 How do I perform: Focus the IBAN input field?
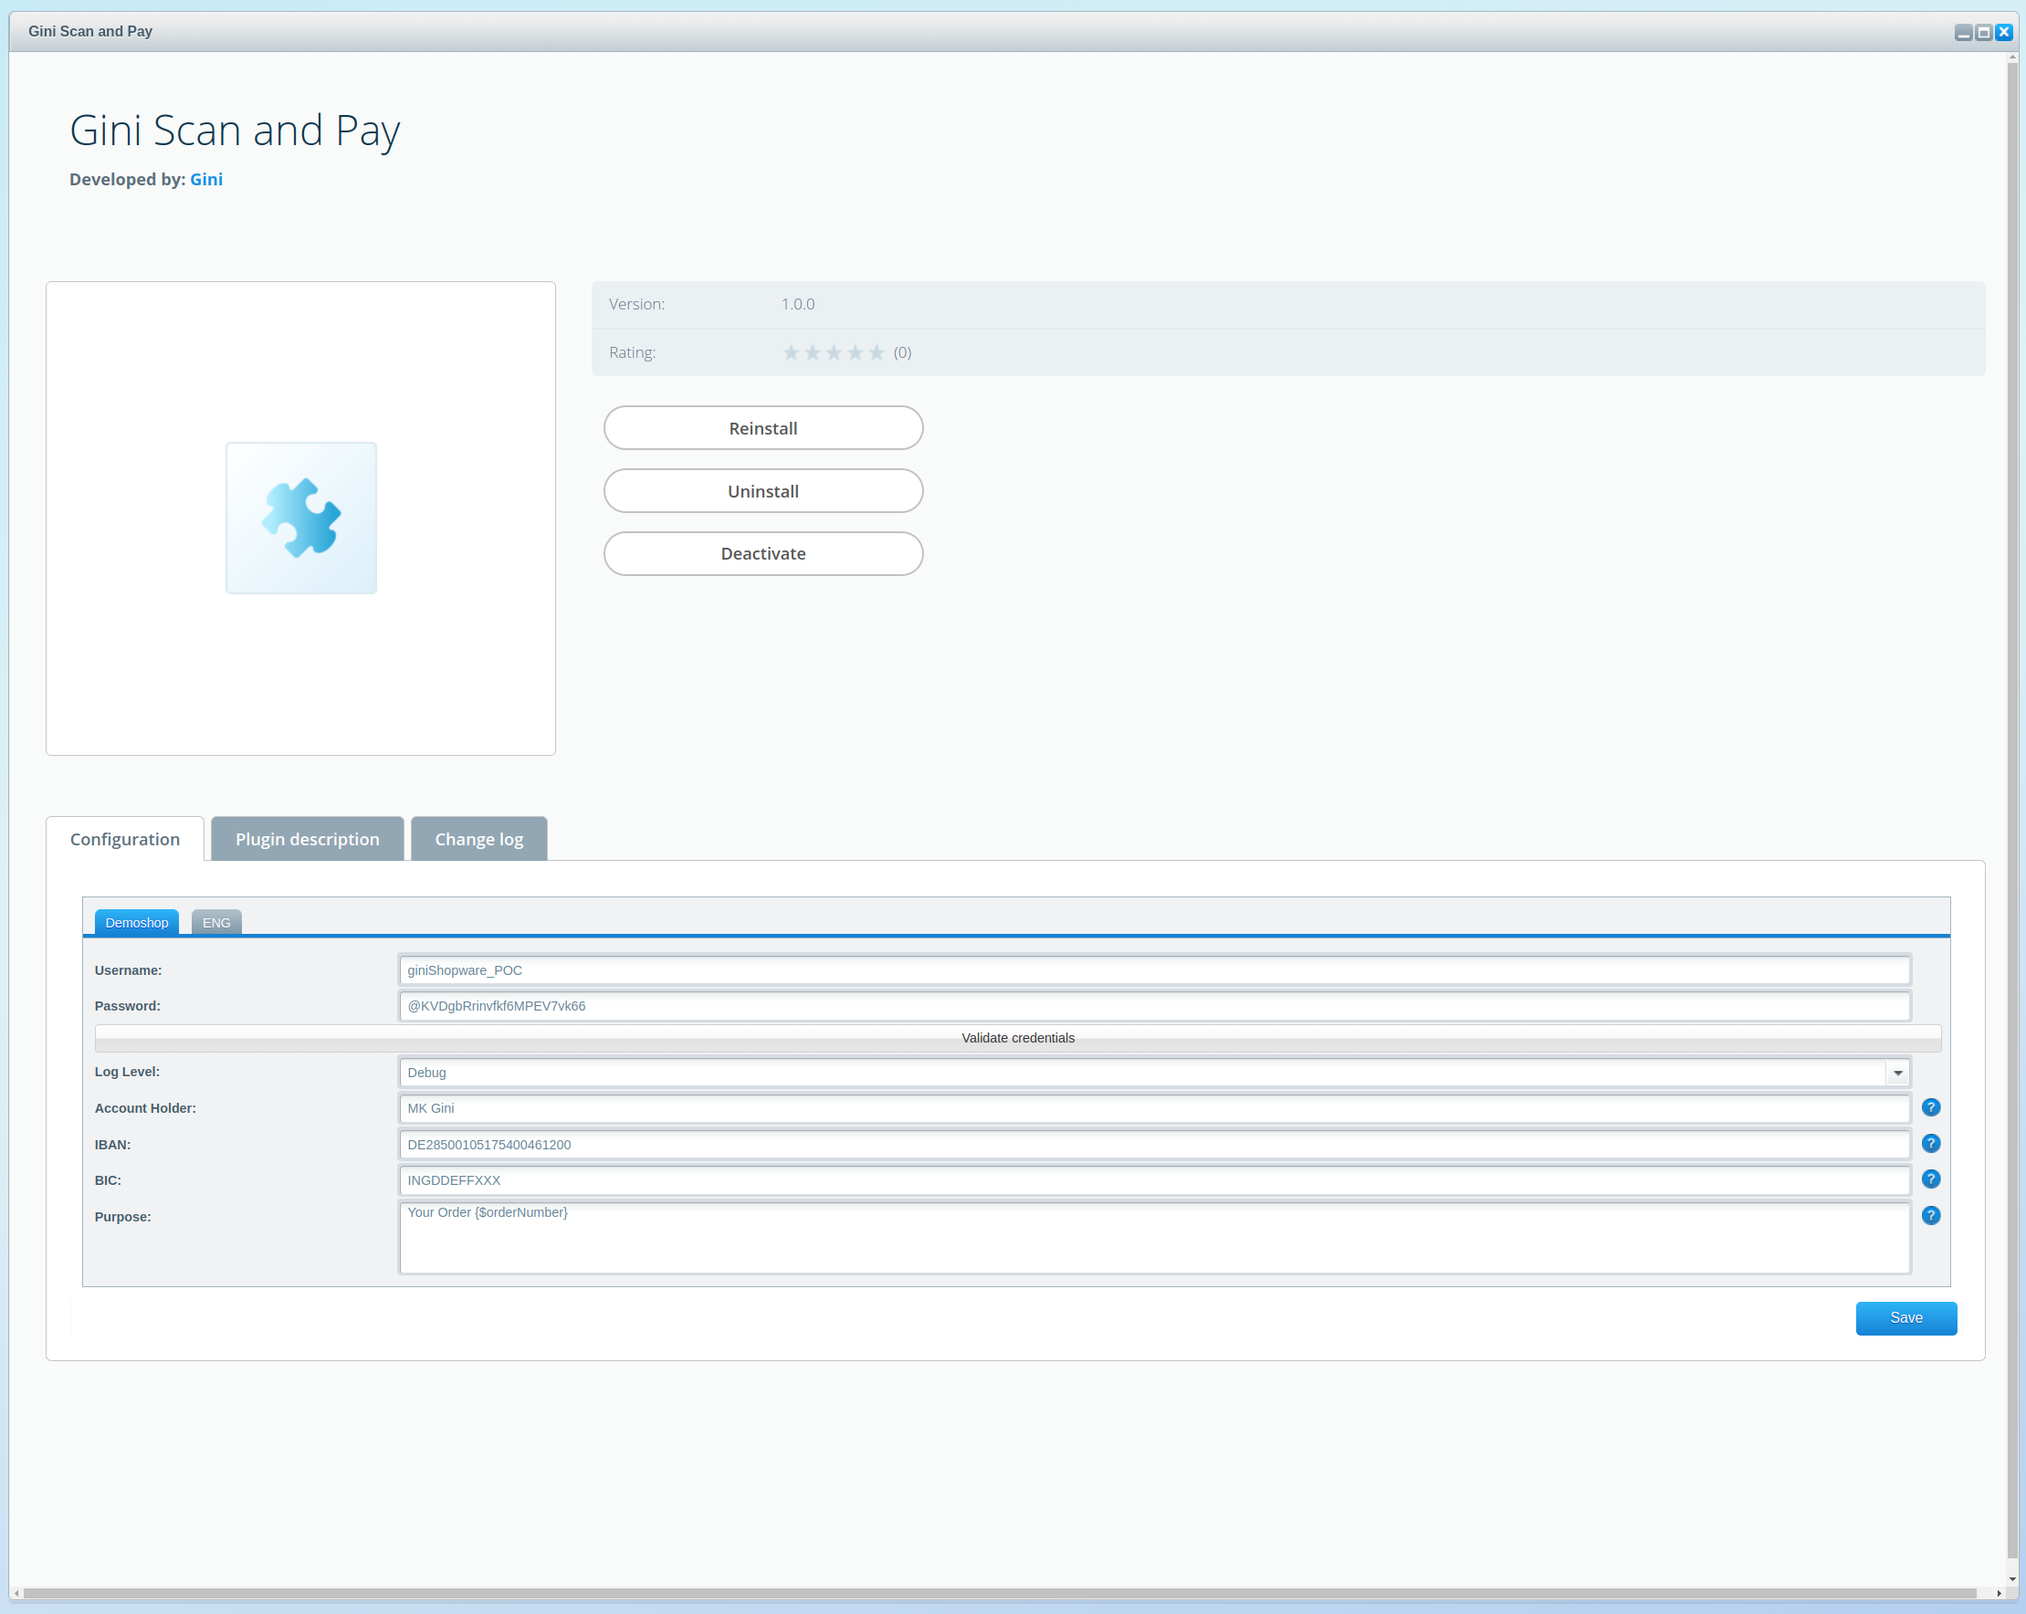(x=1154, y=1144)
